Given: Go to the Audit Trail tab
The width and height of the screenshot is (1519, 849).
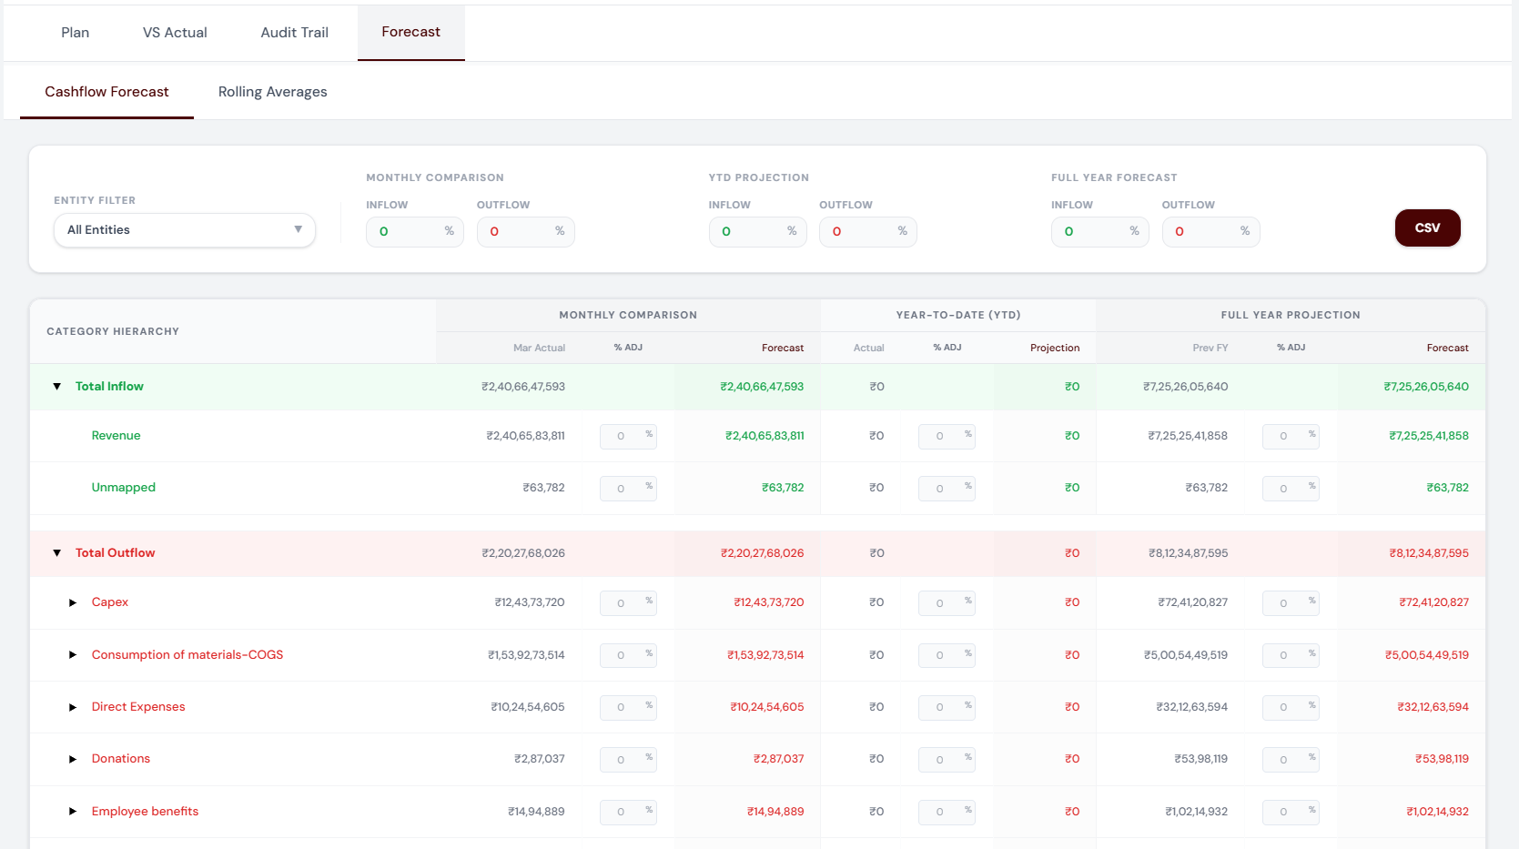Looking at the screenshot, I should pos(294,33).
